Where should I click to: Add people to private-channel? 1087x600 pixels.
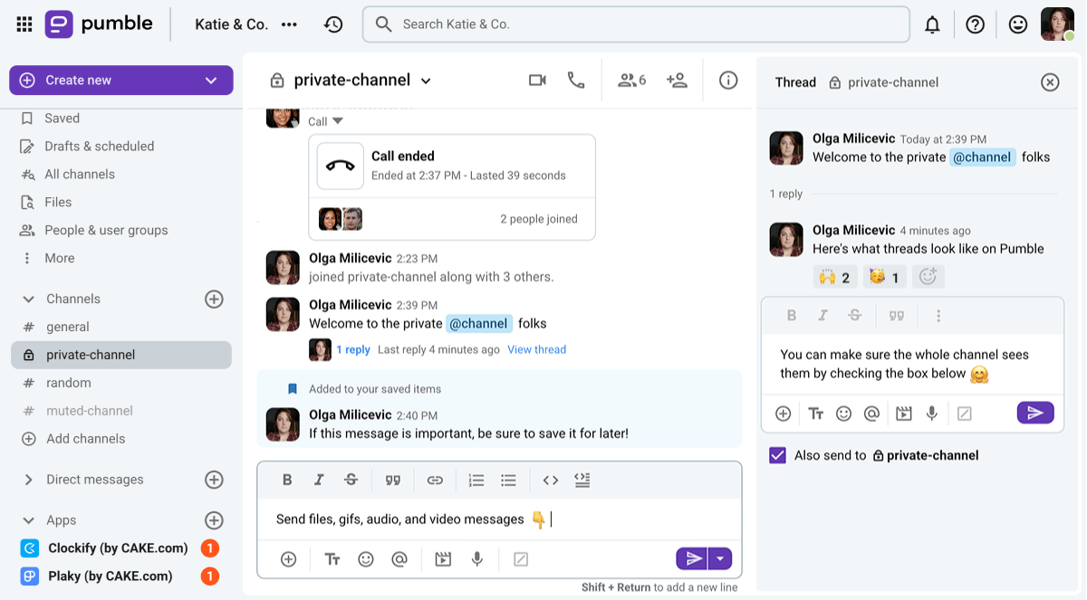(677, 80)
